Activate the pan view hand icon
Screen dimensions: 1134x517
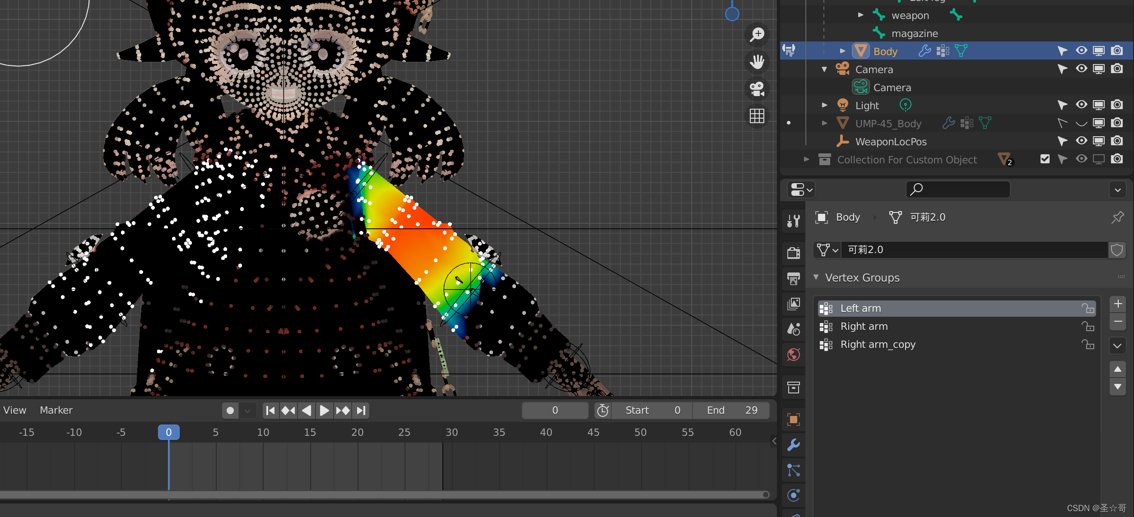pos(757,62)
